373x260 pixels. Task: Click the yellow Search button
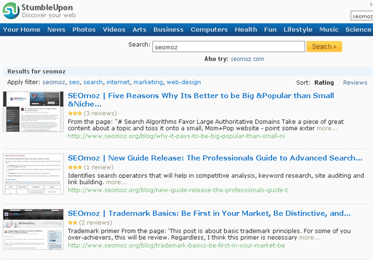point(325,47)
